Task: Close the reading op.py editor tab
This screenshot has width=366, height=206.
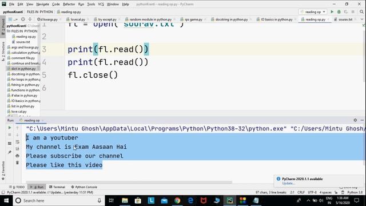Action: coord(328,19)
